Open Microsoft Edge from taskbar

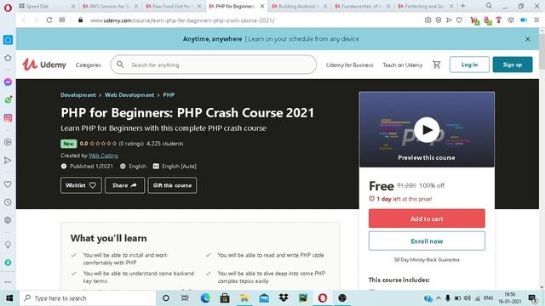pyautogui.click(x=205, y=298)
